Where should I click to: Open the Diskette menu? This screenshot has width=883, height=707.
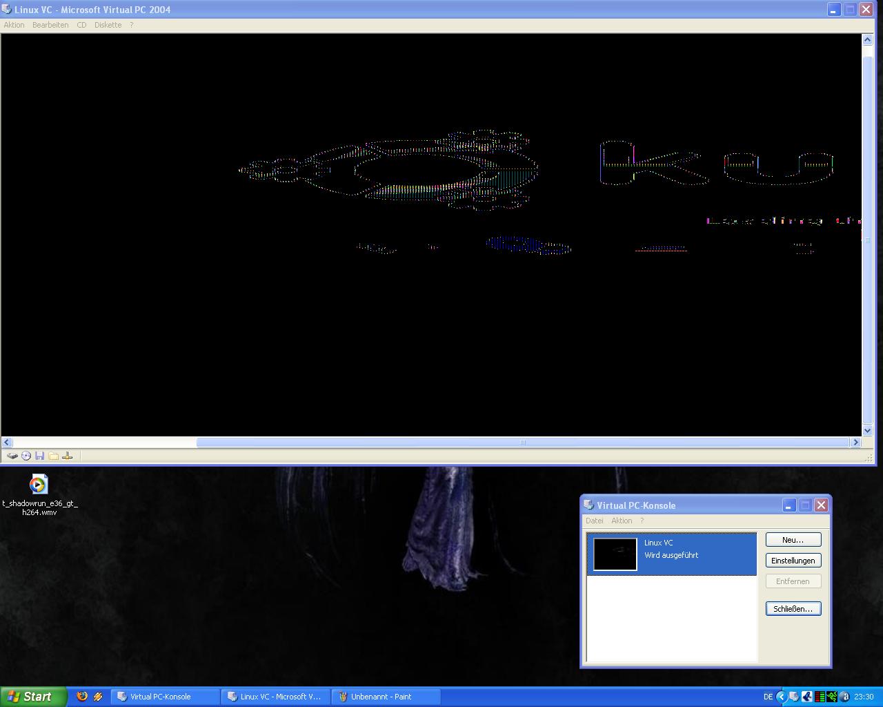pyautogui.click(x=108, y=25)
